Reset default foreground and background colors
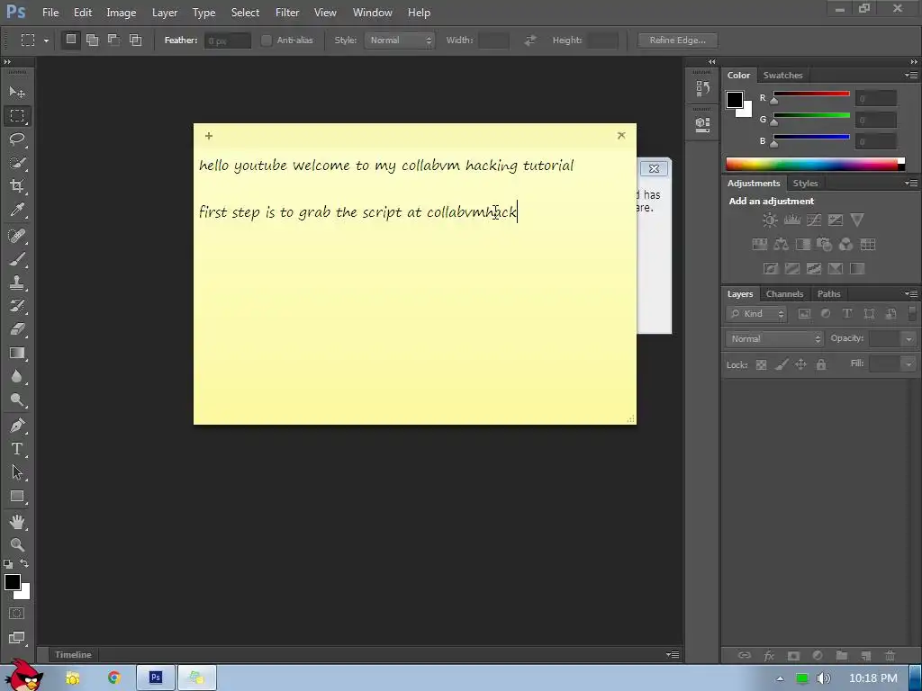The height and width of the screenshot is (691, 922). tap(8, 563)
